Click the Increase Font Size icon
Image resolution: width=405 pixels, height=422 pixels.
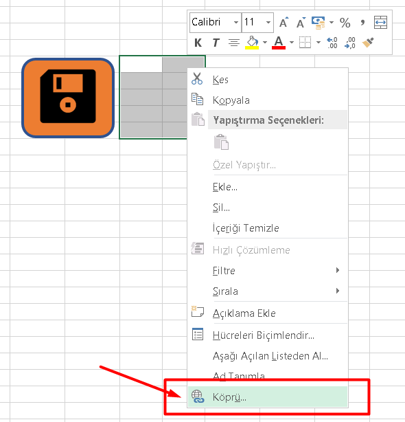[283, 23]
